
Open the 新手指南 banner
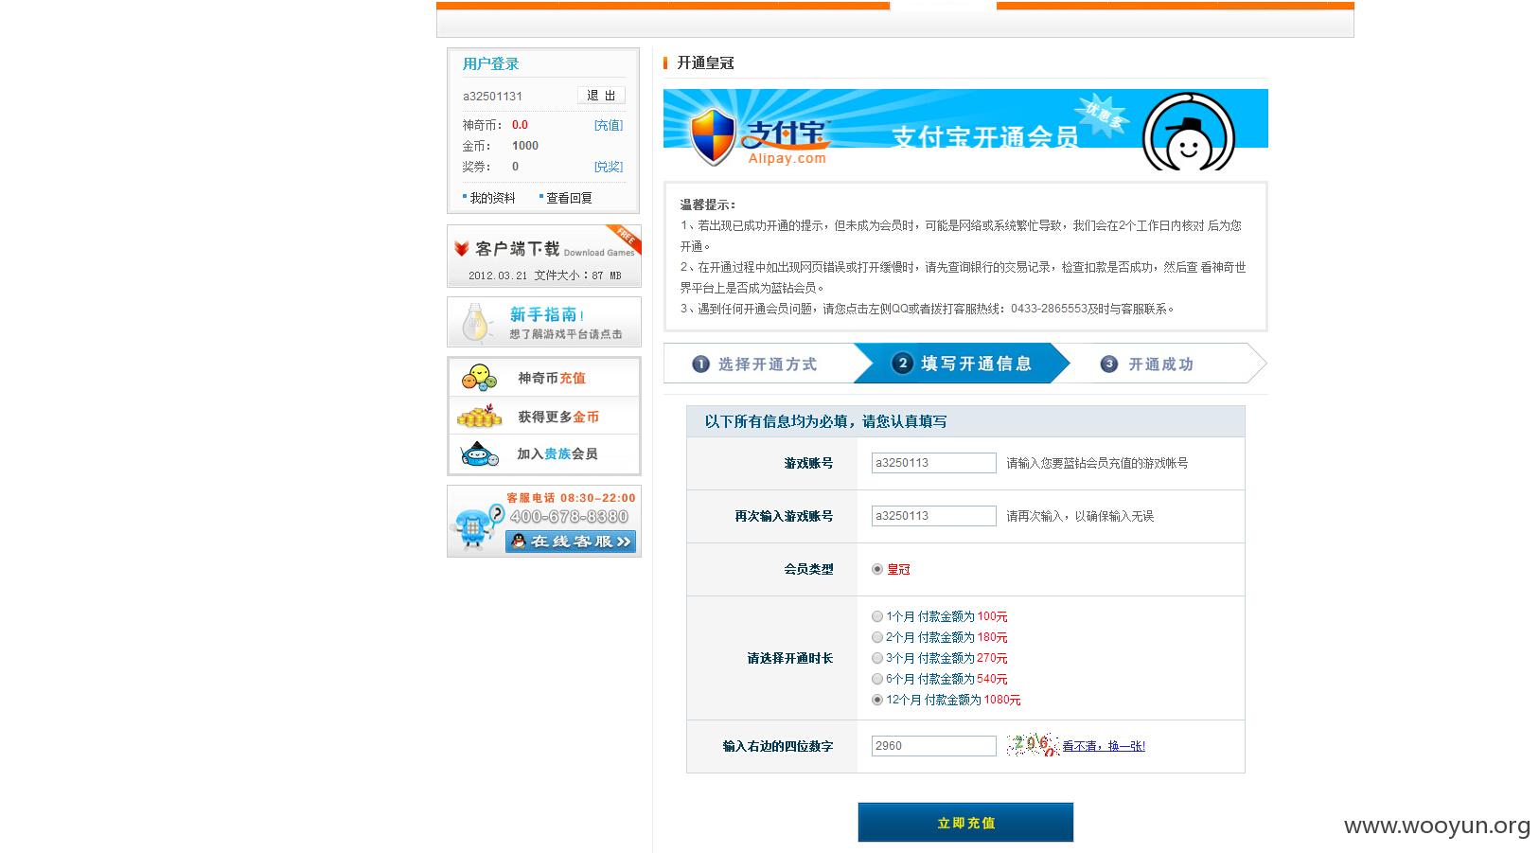544,322
